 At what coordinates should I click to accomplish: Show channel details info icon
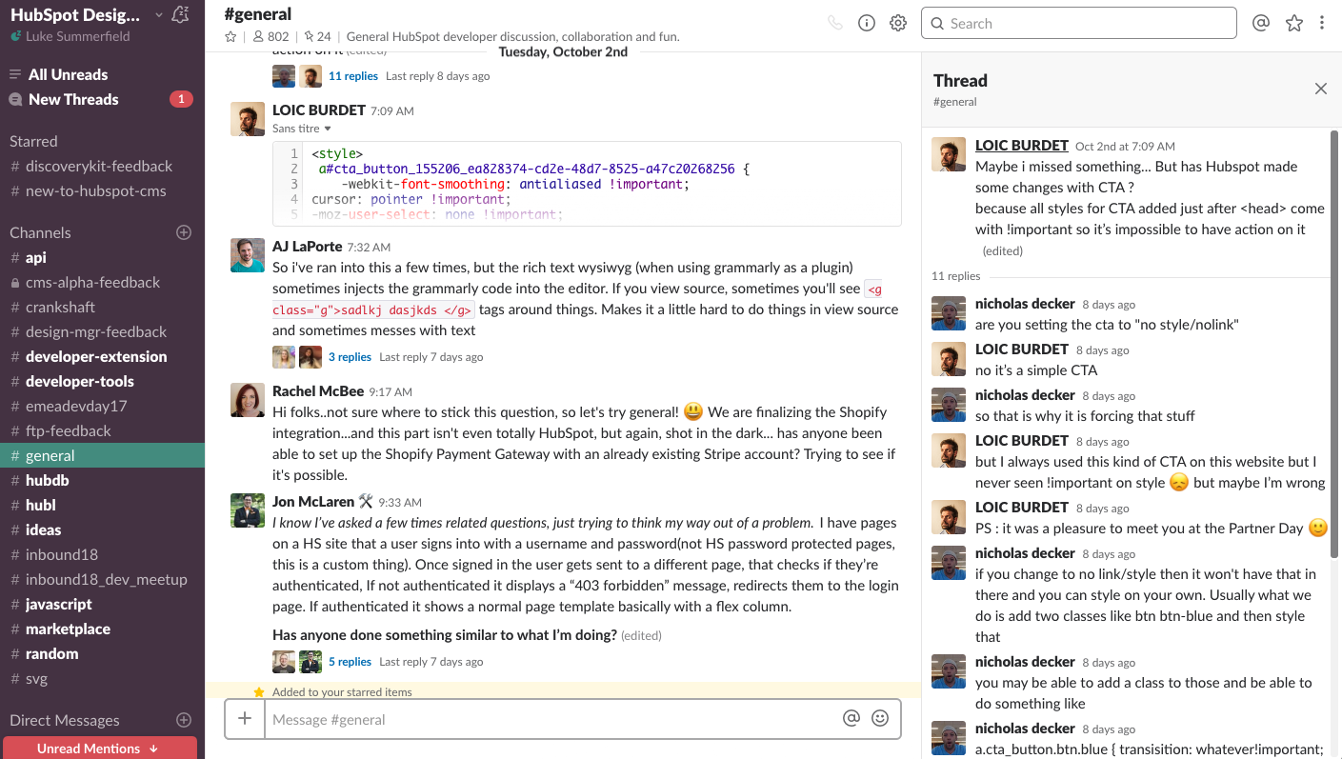pyautogui.click(x=867, y=23)
